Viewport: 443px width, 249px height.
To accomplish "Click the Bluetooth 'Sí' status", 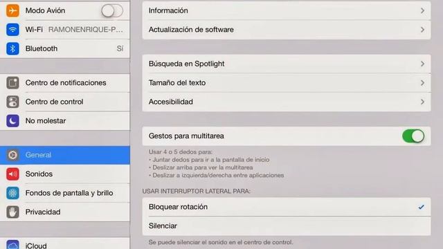I will click(x=120, y=48).
